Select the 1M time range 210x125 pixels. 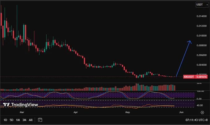[x=18, y=120]
